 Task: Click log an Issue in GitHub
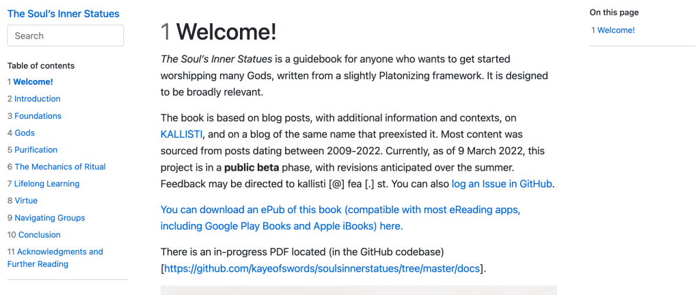502,184
